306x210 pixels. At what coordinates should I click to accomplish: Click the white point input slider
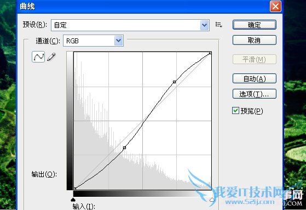[x=212, y=200]
